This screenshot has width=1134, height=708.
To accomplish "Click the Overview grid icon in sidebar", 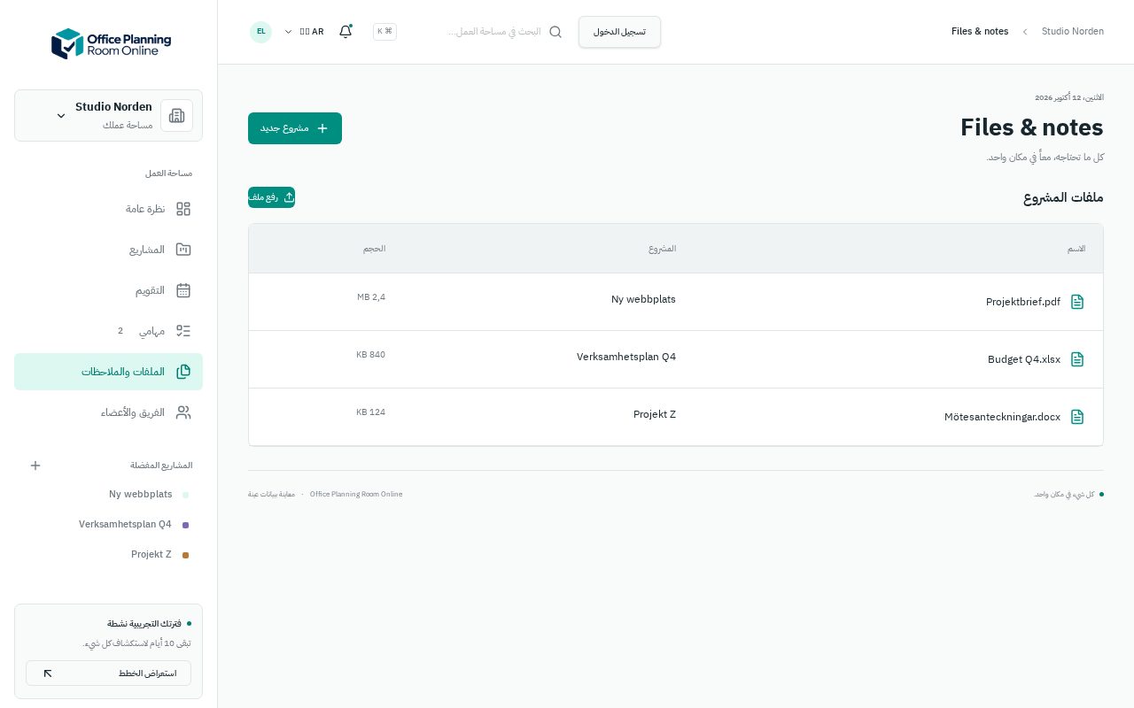I will (x=183, y=209).
